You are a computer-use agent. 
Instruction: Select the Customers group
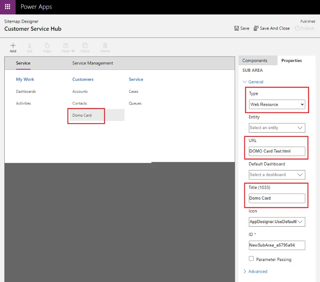(83, 79)
